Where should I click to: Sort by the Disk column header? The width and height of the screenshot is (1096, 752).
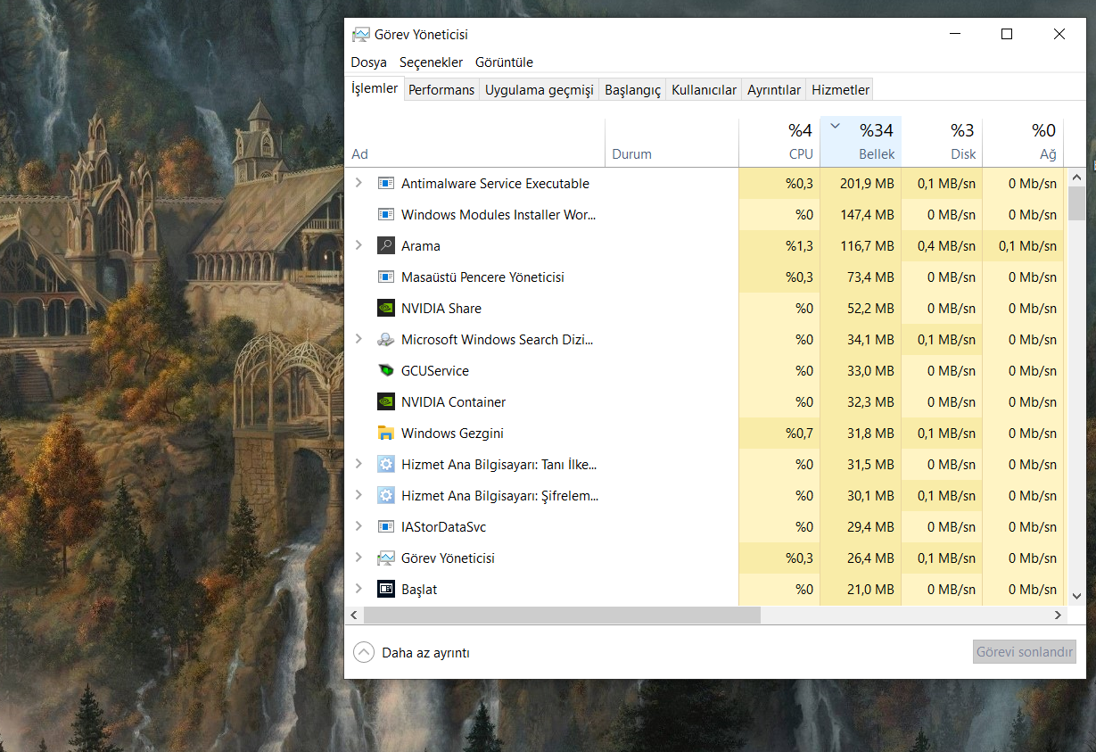click(942, 142)
